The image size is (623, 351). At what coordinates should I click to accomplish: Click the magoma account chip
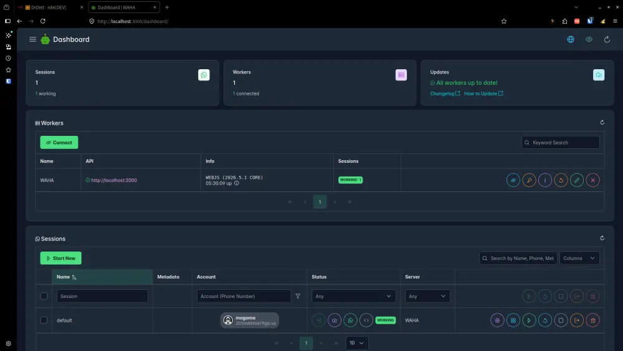tap(250, 320)
